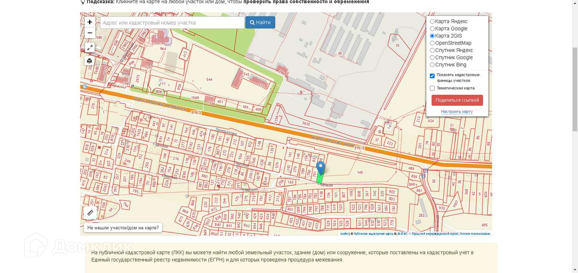Viewport: 578px width, 273px height.
Task: Select Спутник Google satellite layer
Action: tap(432, 57)
